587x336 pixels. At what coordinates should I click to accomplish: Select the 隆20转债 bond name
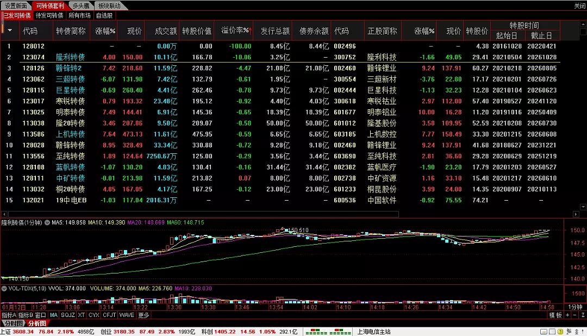[x=70, y=123]
